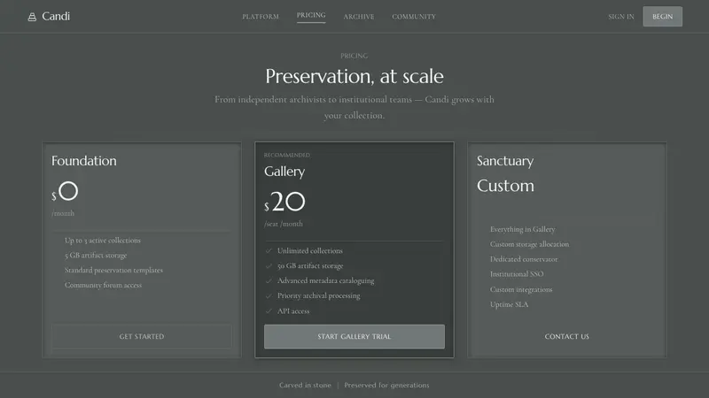Open the Community nav item
Screen dimensions: 709x398
pos(414,17)
